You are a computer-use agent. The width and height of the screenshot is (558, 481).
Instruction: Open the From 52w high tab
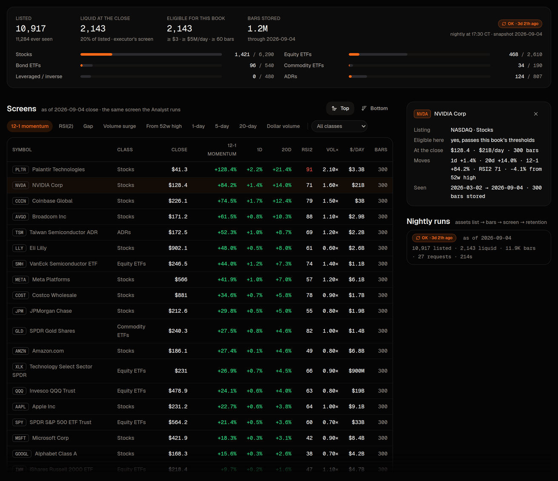click(x=164, y=126)
